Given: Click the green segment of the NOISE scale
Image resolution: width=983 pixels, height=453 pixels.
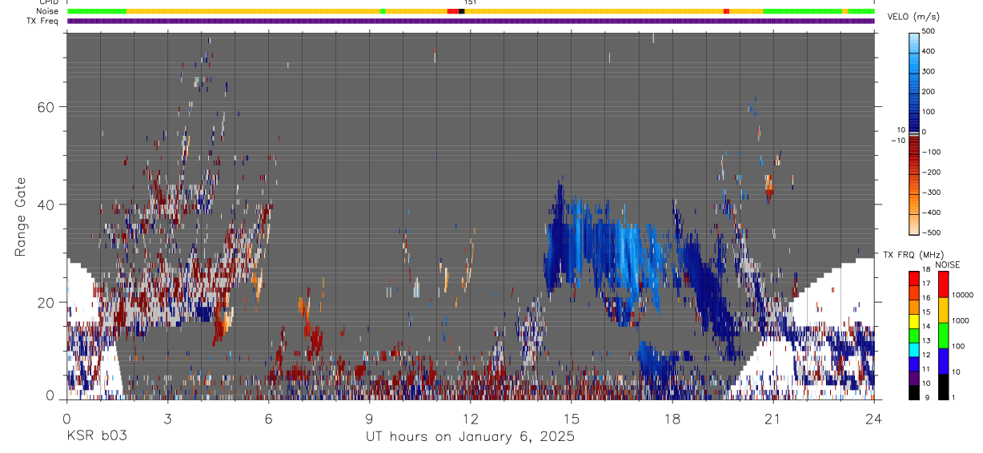Looking at the screenshot, I should pos(943,335).
